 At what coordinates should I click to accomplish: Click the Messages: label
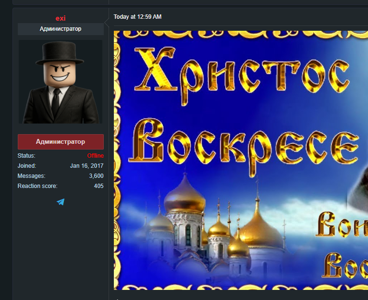click(31, 176)
